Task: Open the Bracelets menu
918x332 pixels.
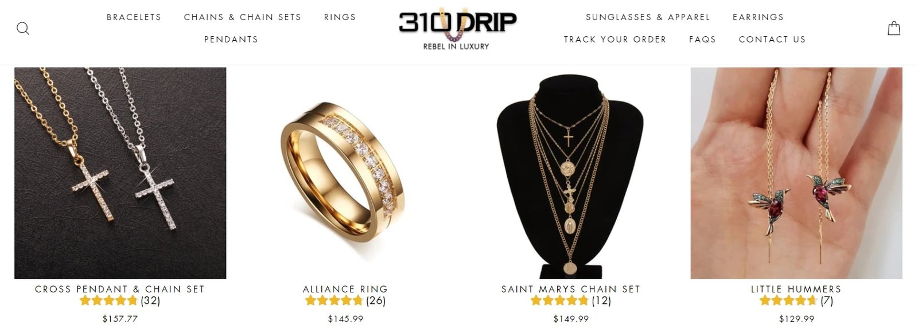Action: (x=134, y=17)
